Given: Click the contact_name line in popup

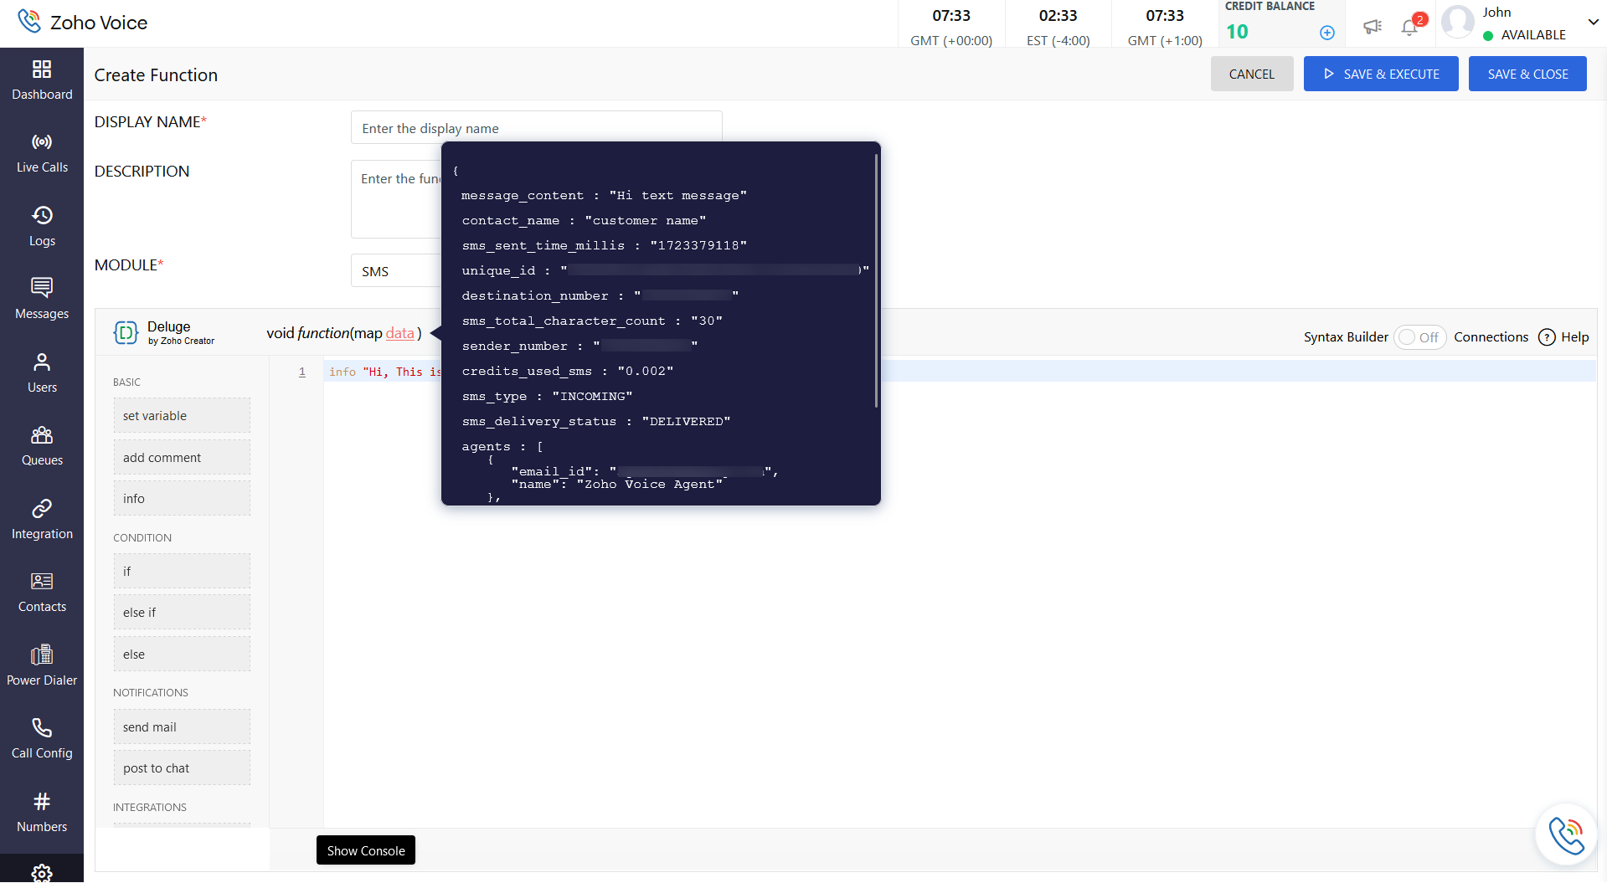Looking at the screenshot, I should (584, 221).
